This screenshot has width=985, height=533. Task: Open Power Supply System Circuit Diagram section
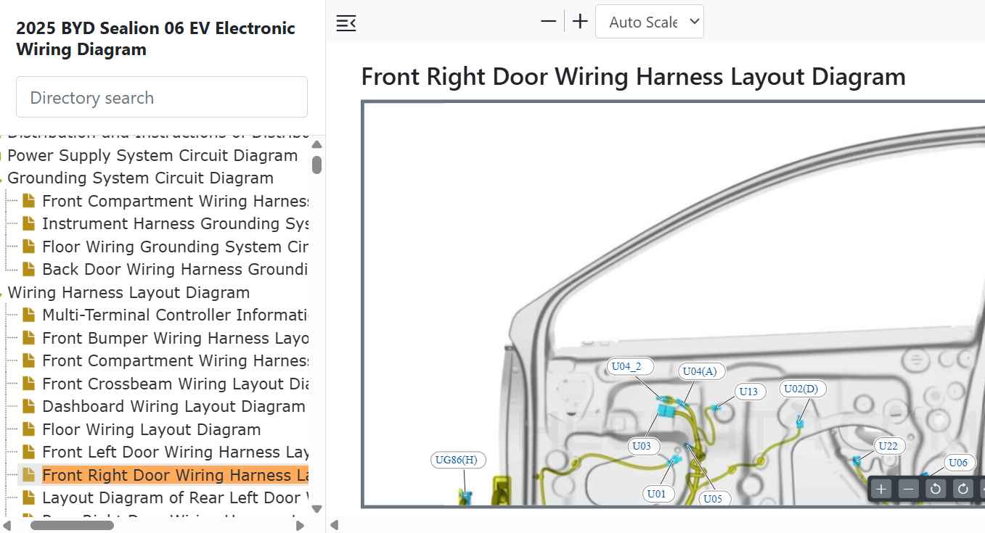(x=152, y=155)
